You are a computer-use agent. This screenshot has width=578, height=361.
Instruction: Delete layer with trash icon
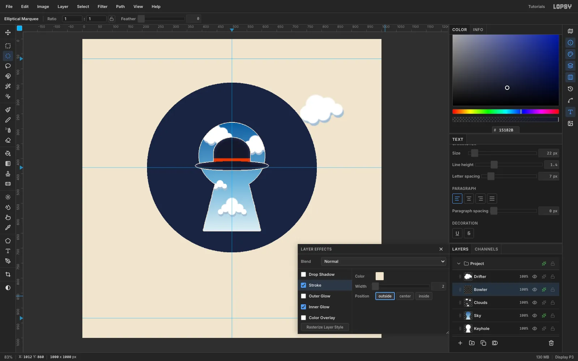pyautogui.click(x=551, y=343)
